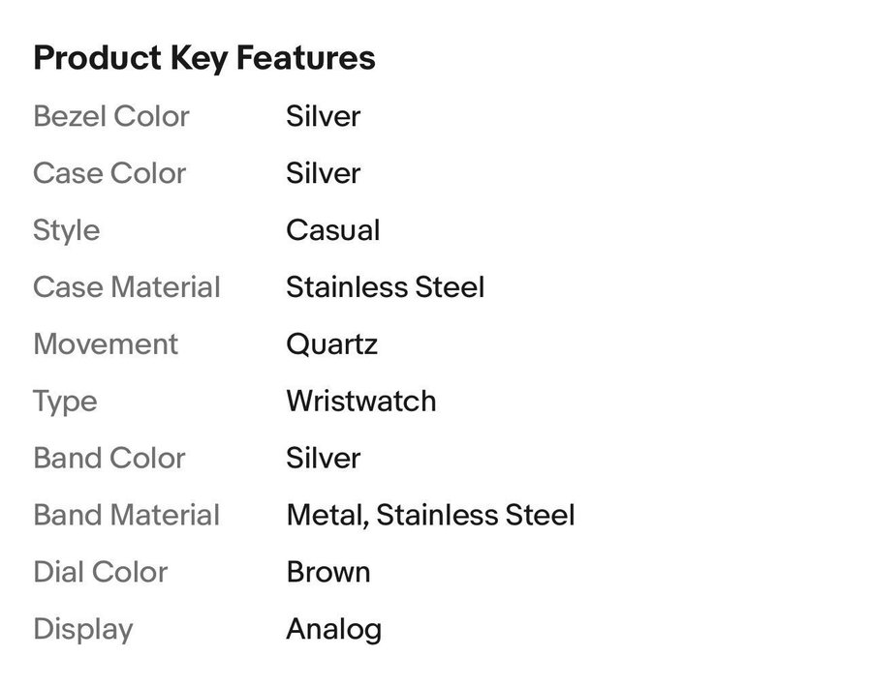Click the Product Key Features heading

[203, 58]
